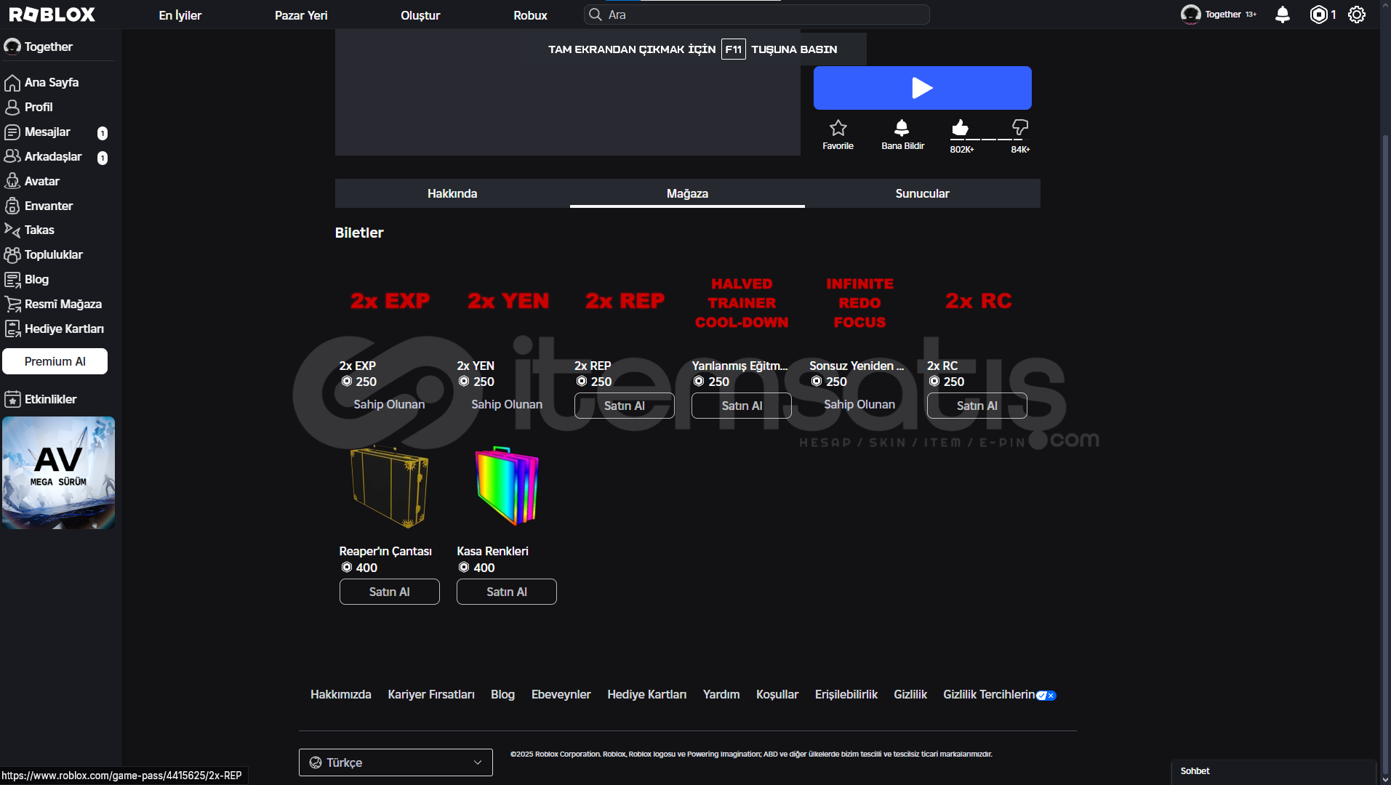Click the Together avatar in top bar
1391x785 pixels.
click(x=1190, y=14)
